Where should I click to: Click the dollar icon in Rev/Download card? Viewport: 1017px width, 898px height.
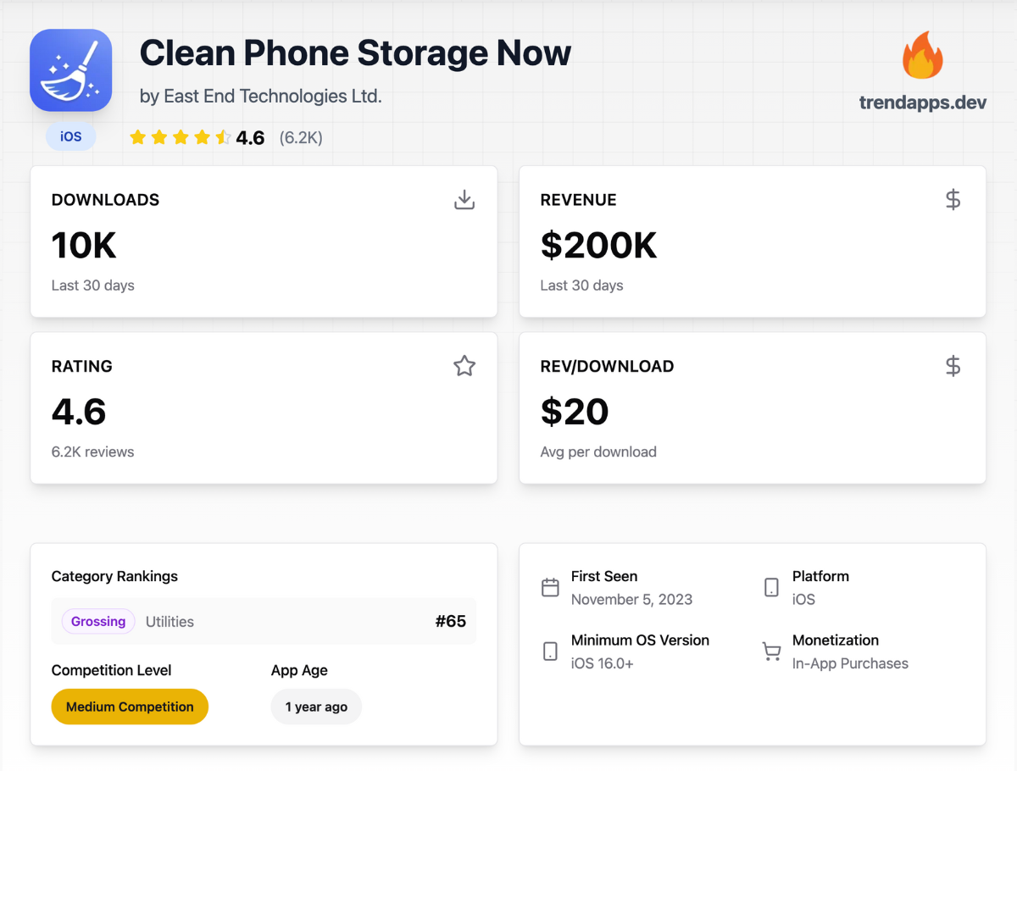coord(953,366)
